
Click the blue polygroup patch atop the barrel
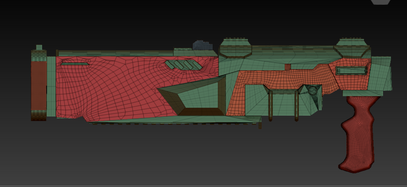203,46
